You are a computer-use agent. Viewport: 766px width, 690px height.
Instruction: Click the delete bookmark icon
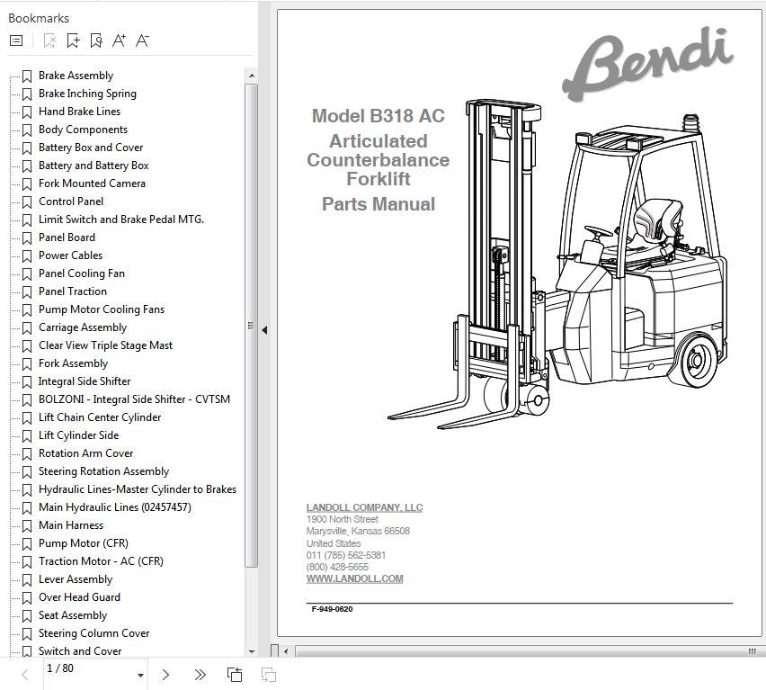click(x=49, y=40)
